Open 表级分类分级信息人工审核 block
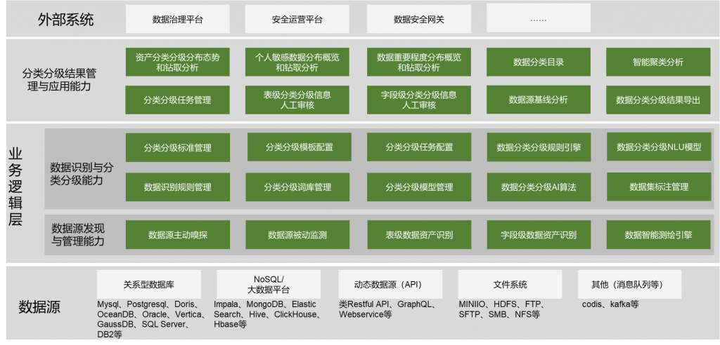 click(297, 100)
